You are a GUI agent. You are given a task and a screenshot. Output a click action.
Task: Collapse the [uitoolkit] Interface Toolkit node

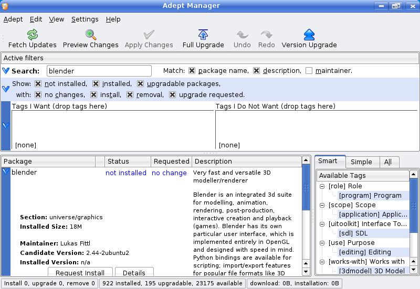pos(322,224)
